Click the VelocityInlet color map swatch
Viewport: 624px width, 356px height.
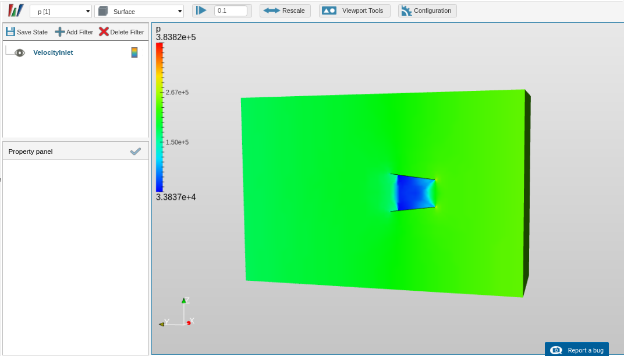(134, 52)
